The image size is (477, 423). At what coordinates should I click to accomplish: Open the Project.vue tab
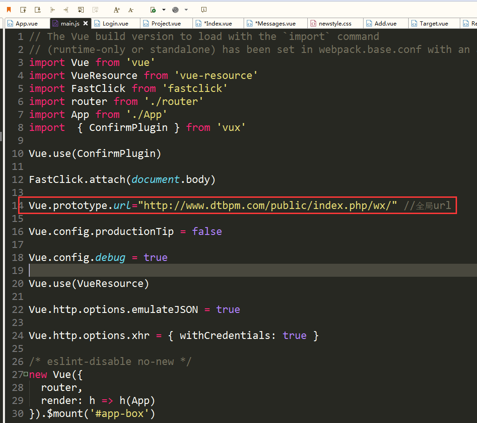point(166,23)
